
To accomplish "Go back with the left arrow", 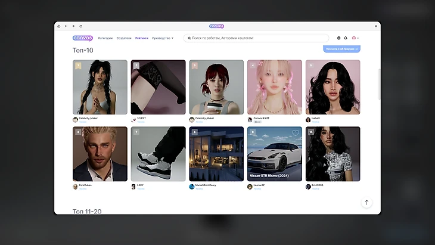I will [x=66, y=26].
